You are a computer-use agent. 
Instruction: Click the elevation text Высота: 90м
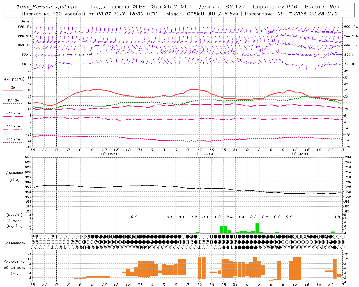[322, 7]
